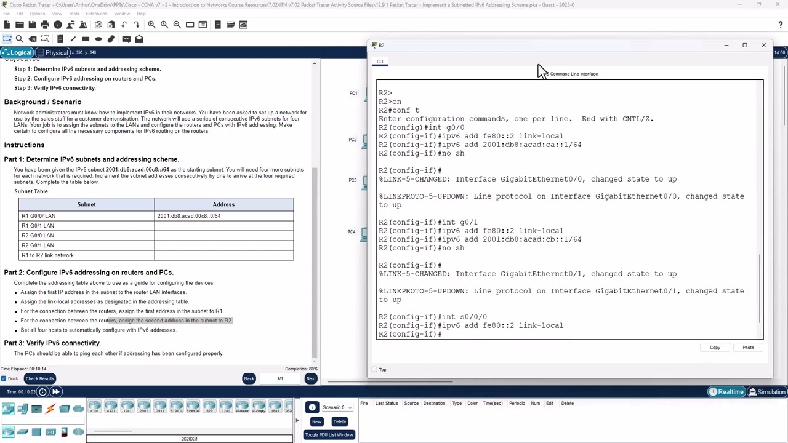Click the New file toolbar icon

pyautogui.click(x=7, y=25)
